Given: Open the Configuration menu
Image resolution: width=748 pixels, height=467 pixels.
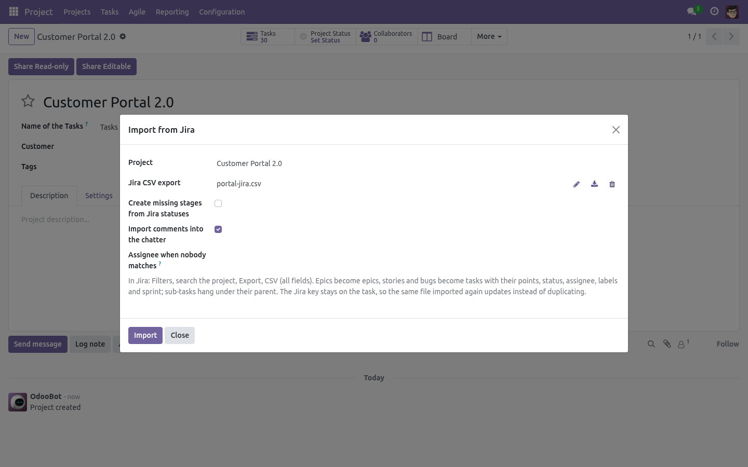Looking at the screenshot, I should [222, 11].
